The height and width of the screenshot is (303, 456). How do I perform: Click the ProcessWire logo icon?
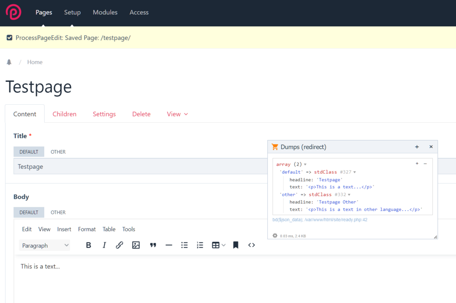pos(13,12)
